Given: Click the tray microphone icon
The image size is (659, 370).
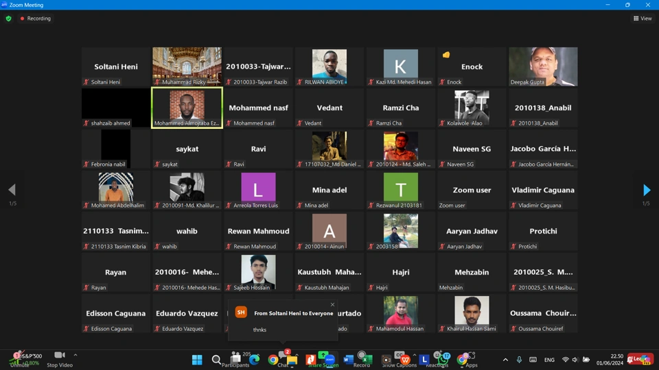Looking at the screenshot, I should 520,360.
